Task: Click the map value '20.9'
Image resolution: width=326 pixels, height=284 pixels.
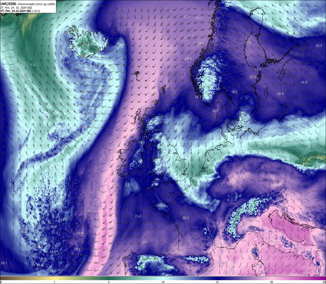Action: pyautogui.click(x=253, y=77)
